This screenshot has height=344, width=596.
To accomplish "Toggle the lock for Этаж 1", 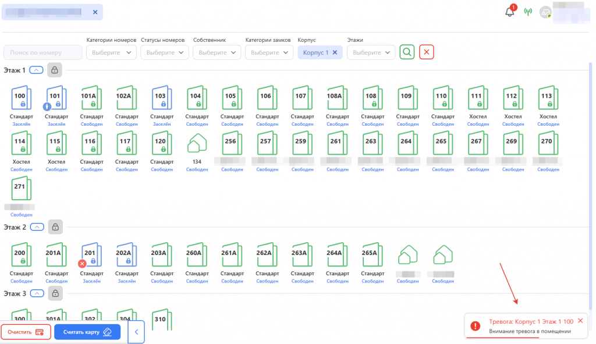I will pos(55,70).
